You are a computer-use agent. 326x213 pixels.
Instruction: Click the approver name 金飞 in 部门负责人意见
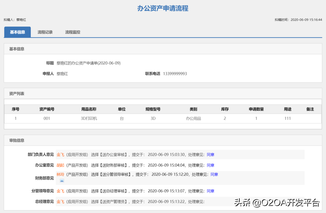(x=61, y=154)
